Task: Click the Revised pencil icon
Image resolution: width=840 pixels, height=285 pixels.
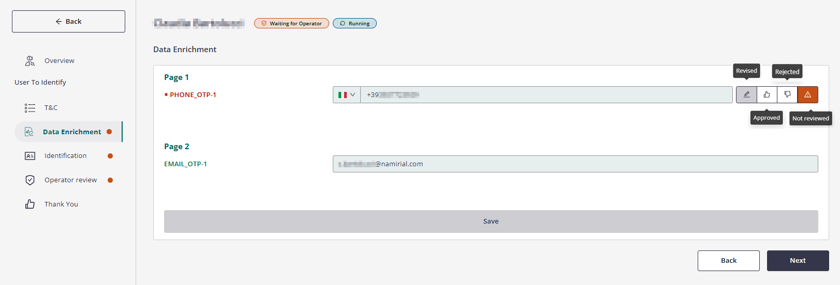Action: 746,94
